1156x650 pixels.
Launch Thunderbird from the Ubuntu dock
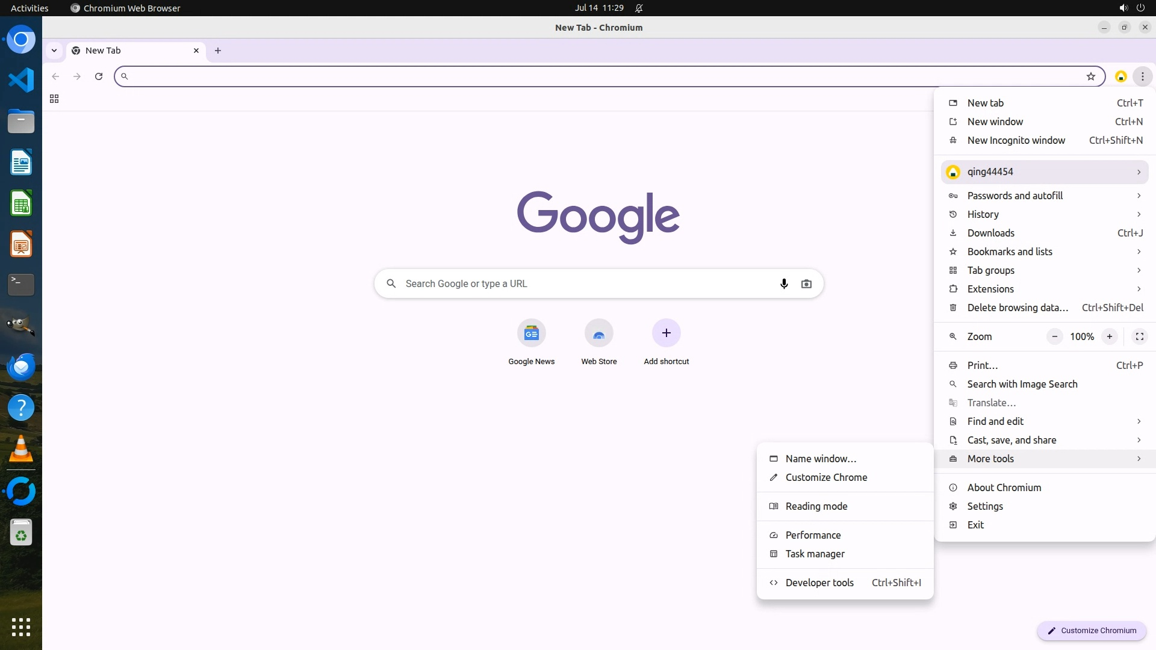click(x=21, y=367)
